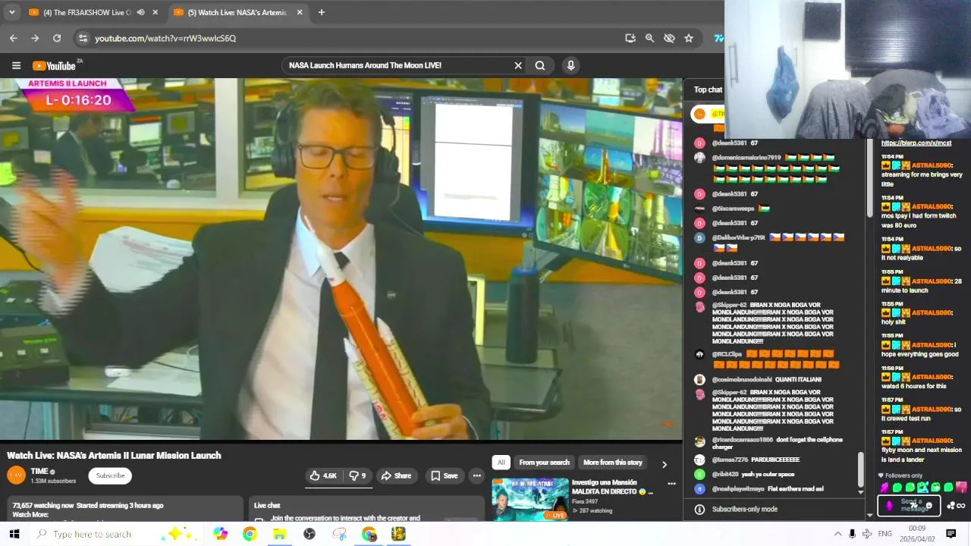Select the From your search chip
The height and width of the screenshot is (546, 971).
544,463
